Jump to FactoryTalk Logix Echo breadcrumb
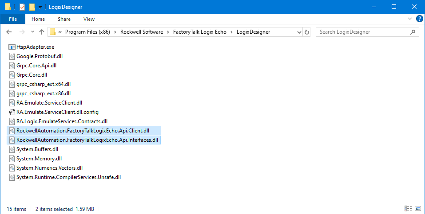 [199, 32]
